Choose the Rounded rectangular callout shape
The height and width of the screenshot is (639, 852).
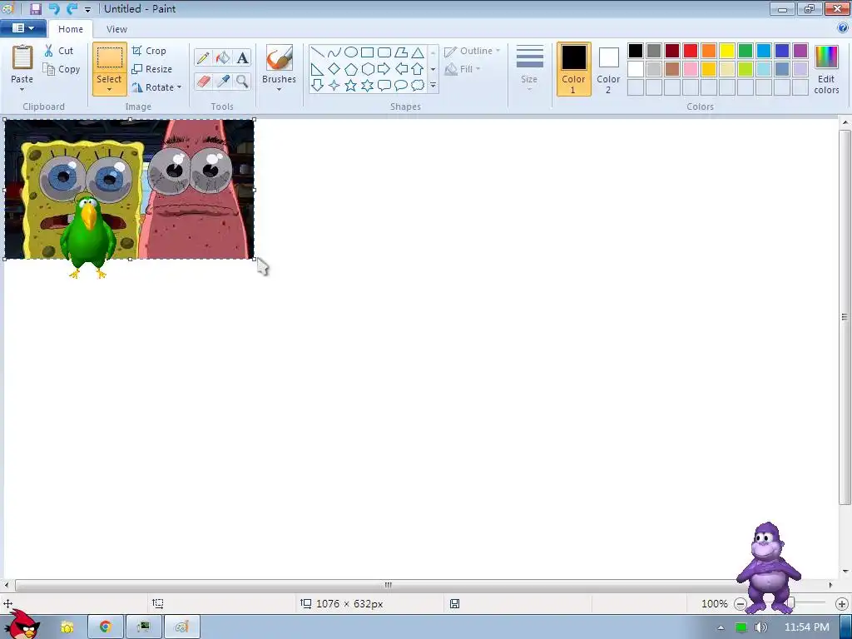pos(384,86)
